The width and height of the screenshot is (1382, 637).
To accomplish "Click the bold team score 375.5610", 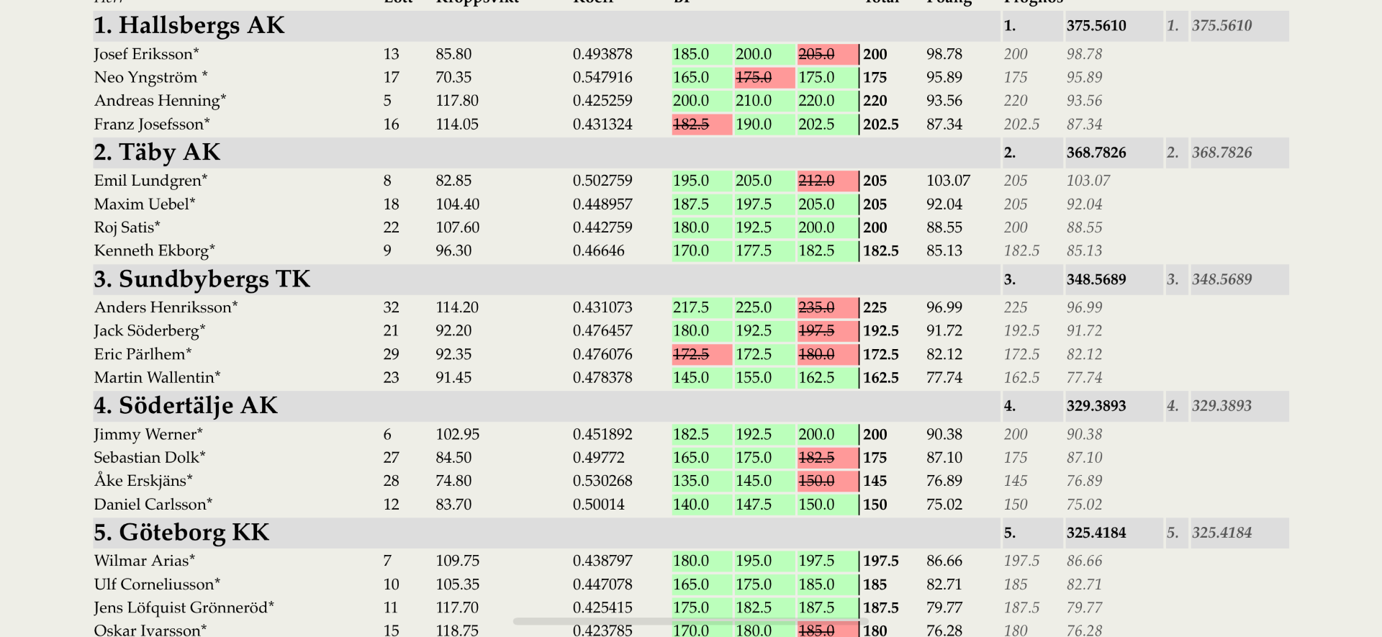I will (1096, 26).
